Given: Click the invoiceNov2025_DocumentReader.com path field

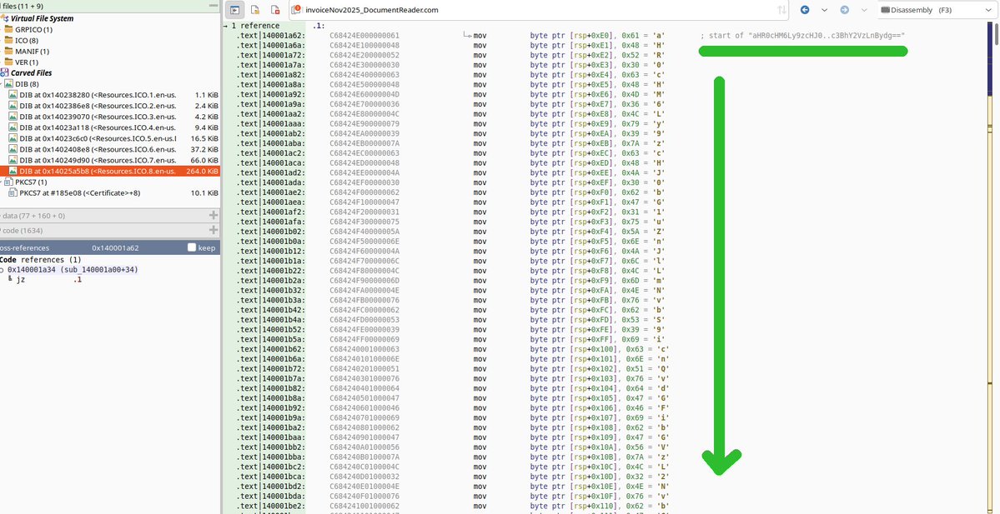Looking at the screenshot, I should click(539, 10).
